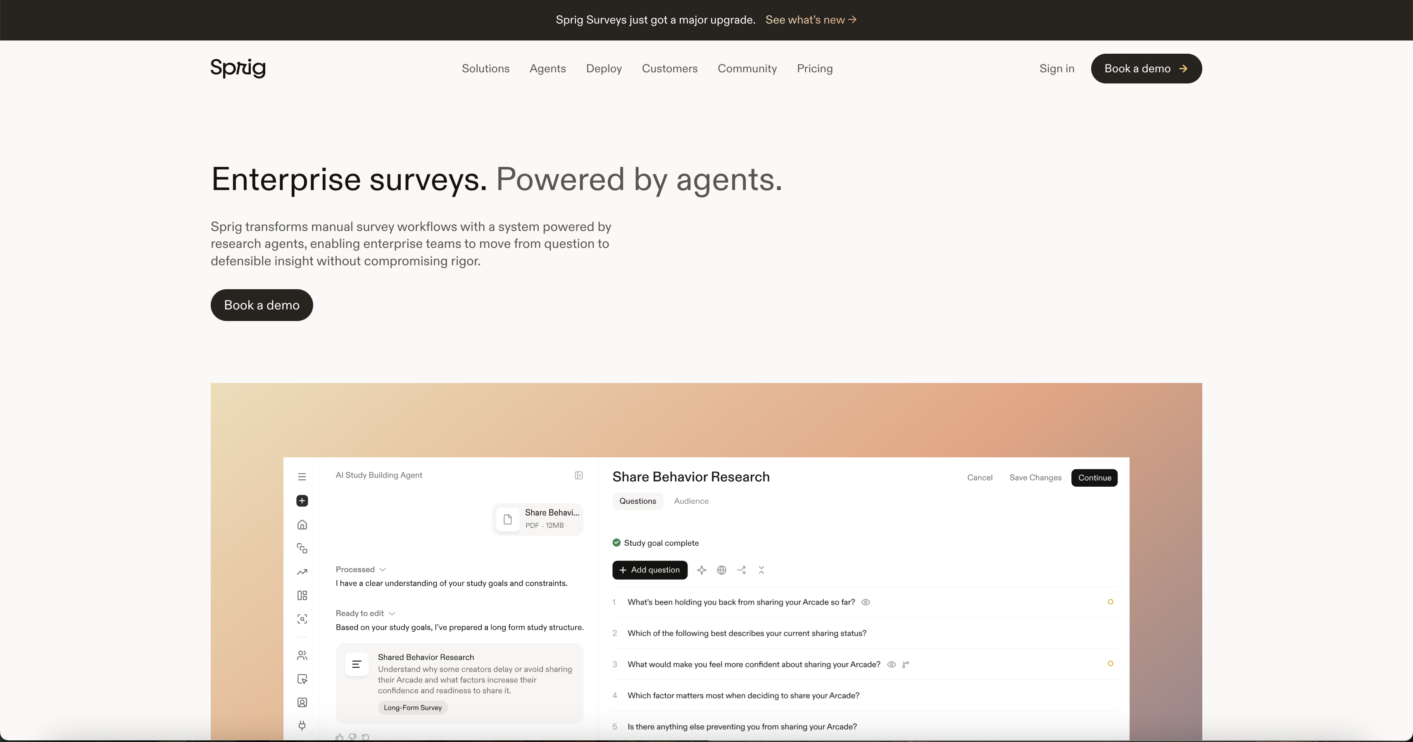Click the Add question button
The width and height of the screenshot is (1413, 742).
click(x=649, y=570)
